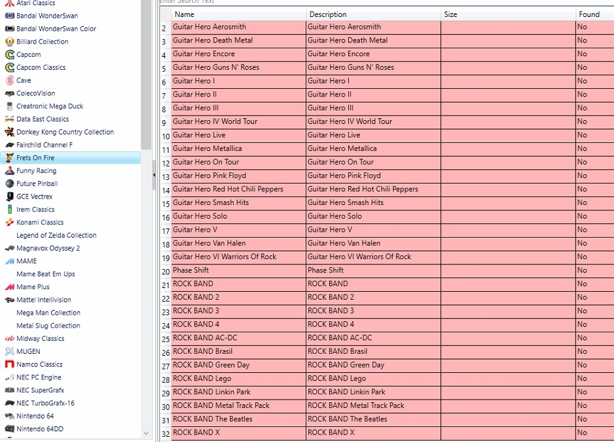Viewport: 614px width, 442px height.
Task: Click the Creatronic Mega Duck icon
Action: pos(9,106)
